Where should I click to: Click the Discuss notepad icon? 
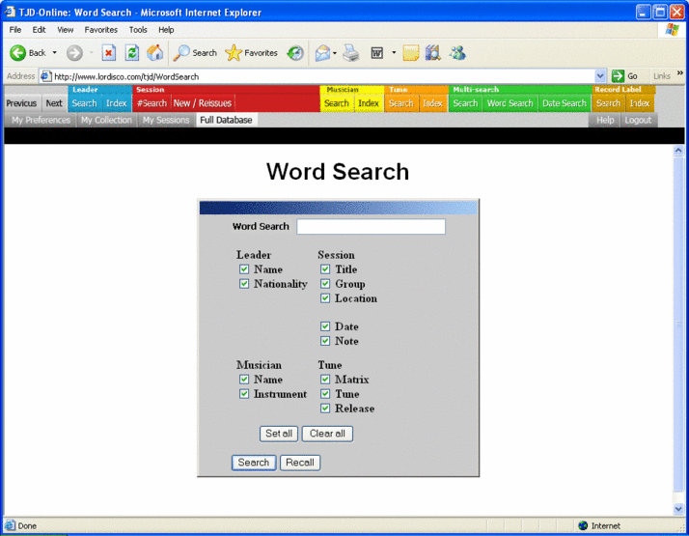[410, 53]
